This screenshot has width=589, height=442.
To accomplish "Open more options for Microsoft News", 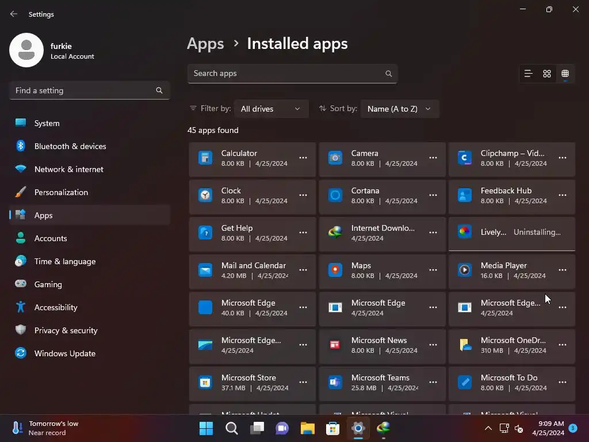I will [x=433, y=345].
